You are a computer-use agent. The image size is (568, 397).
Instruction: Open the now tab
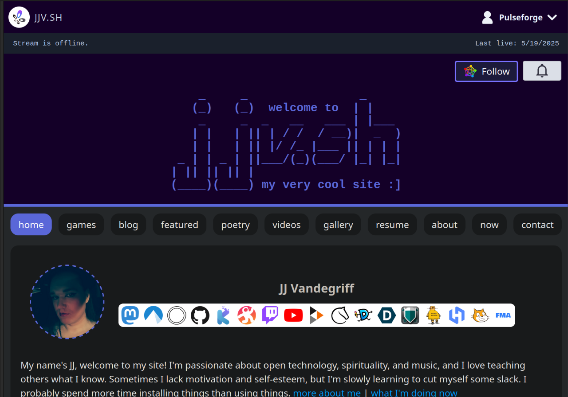coord(489,225)
